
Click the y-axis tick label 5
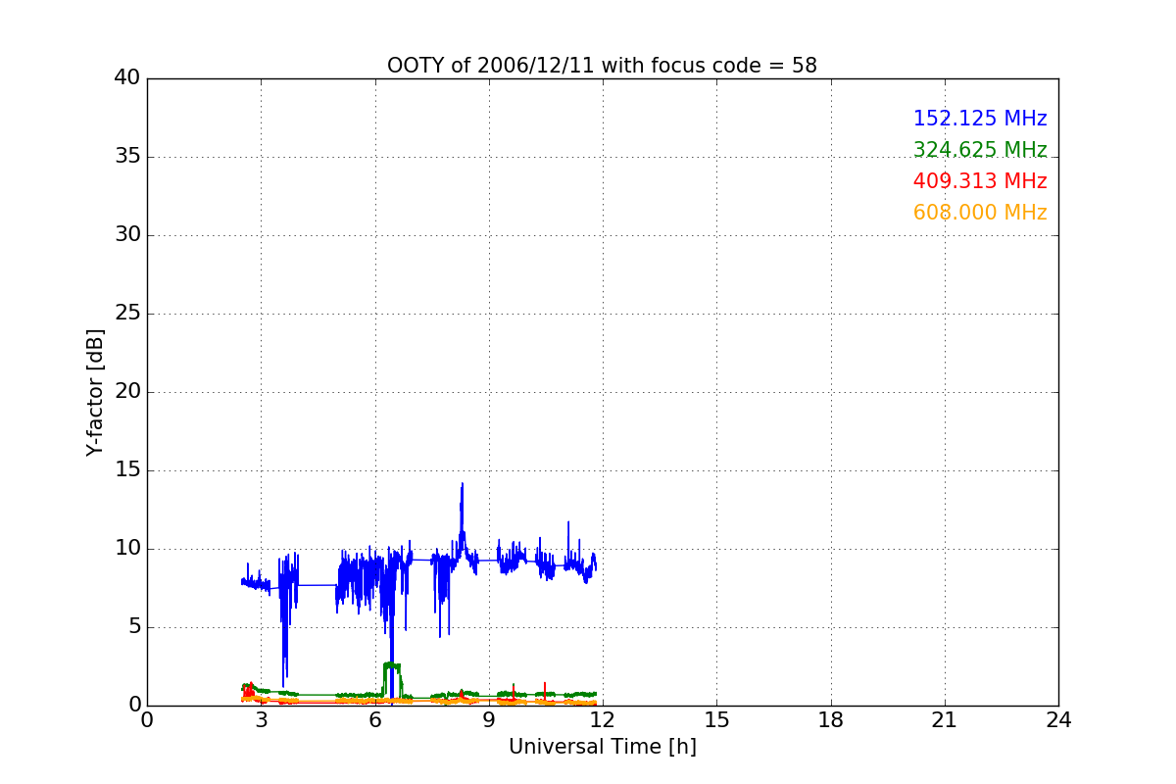(133, 627)
